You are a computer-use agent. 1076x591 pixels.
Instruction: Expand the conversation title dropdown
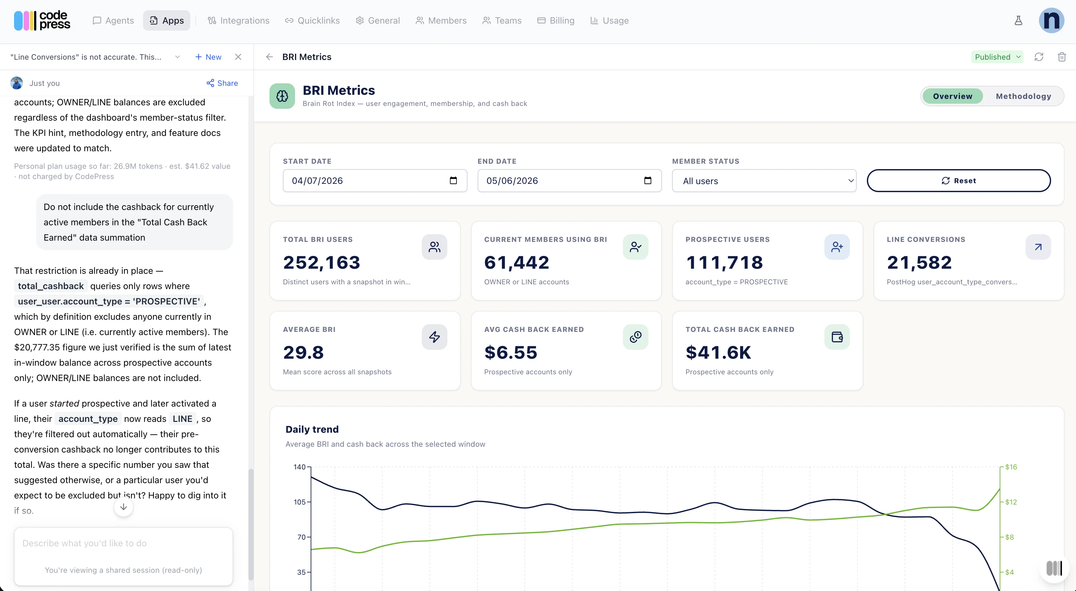coord(178,57)
